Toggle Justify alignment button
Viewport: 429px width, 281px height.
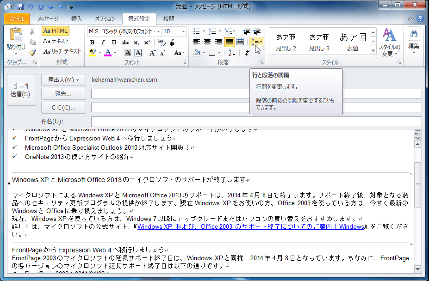[229, 42]
